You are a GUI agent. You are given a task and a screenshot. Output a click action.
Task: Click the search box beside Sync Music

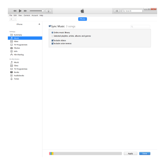[140, 26]
